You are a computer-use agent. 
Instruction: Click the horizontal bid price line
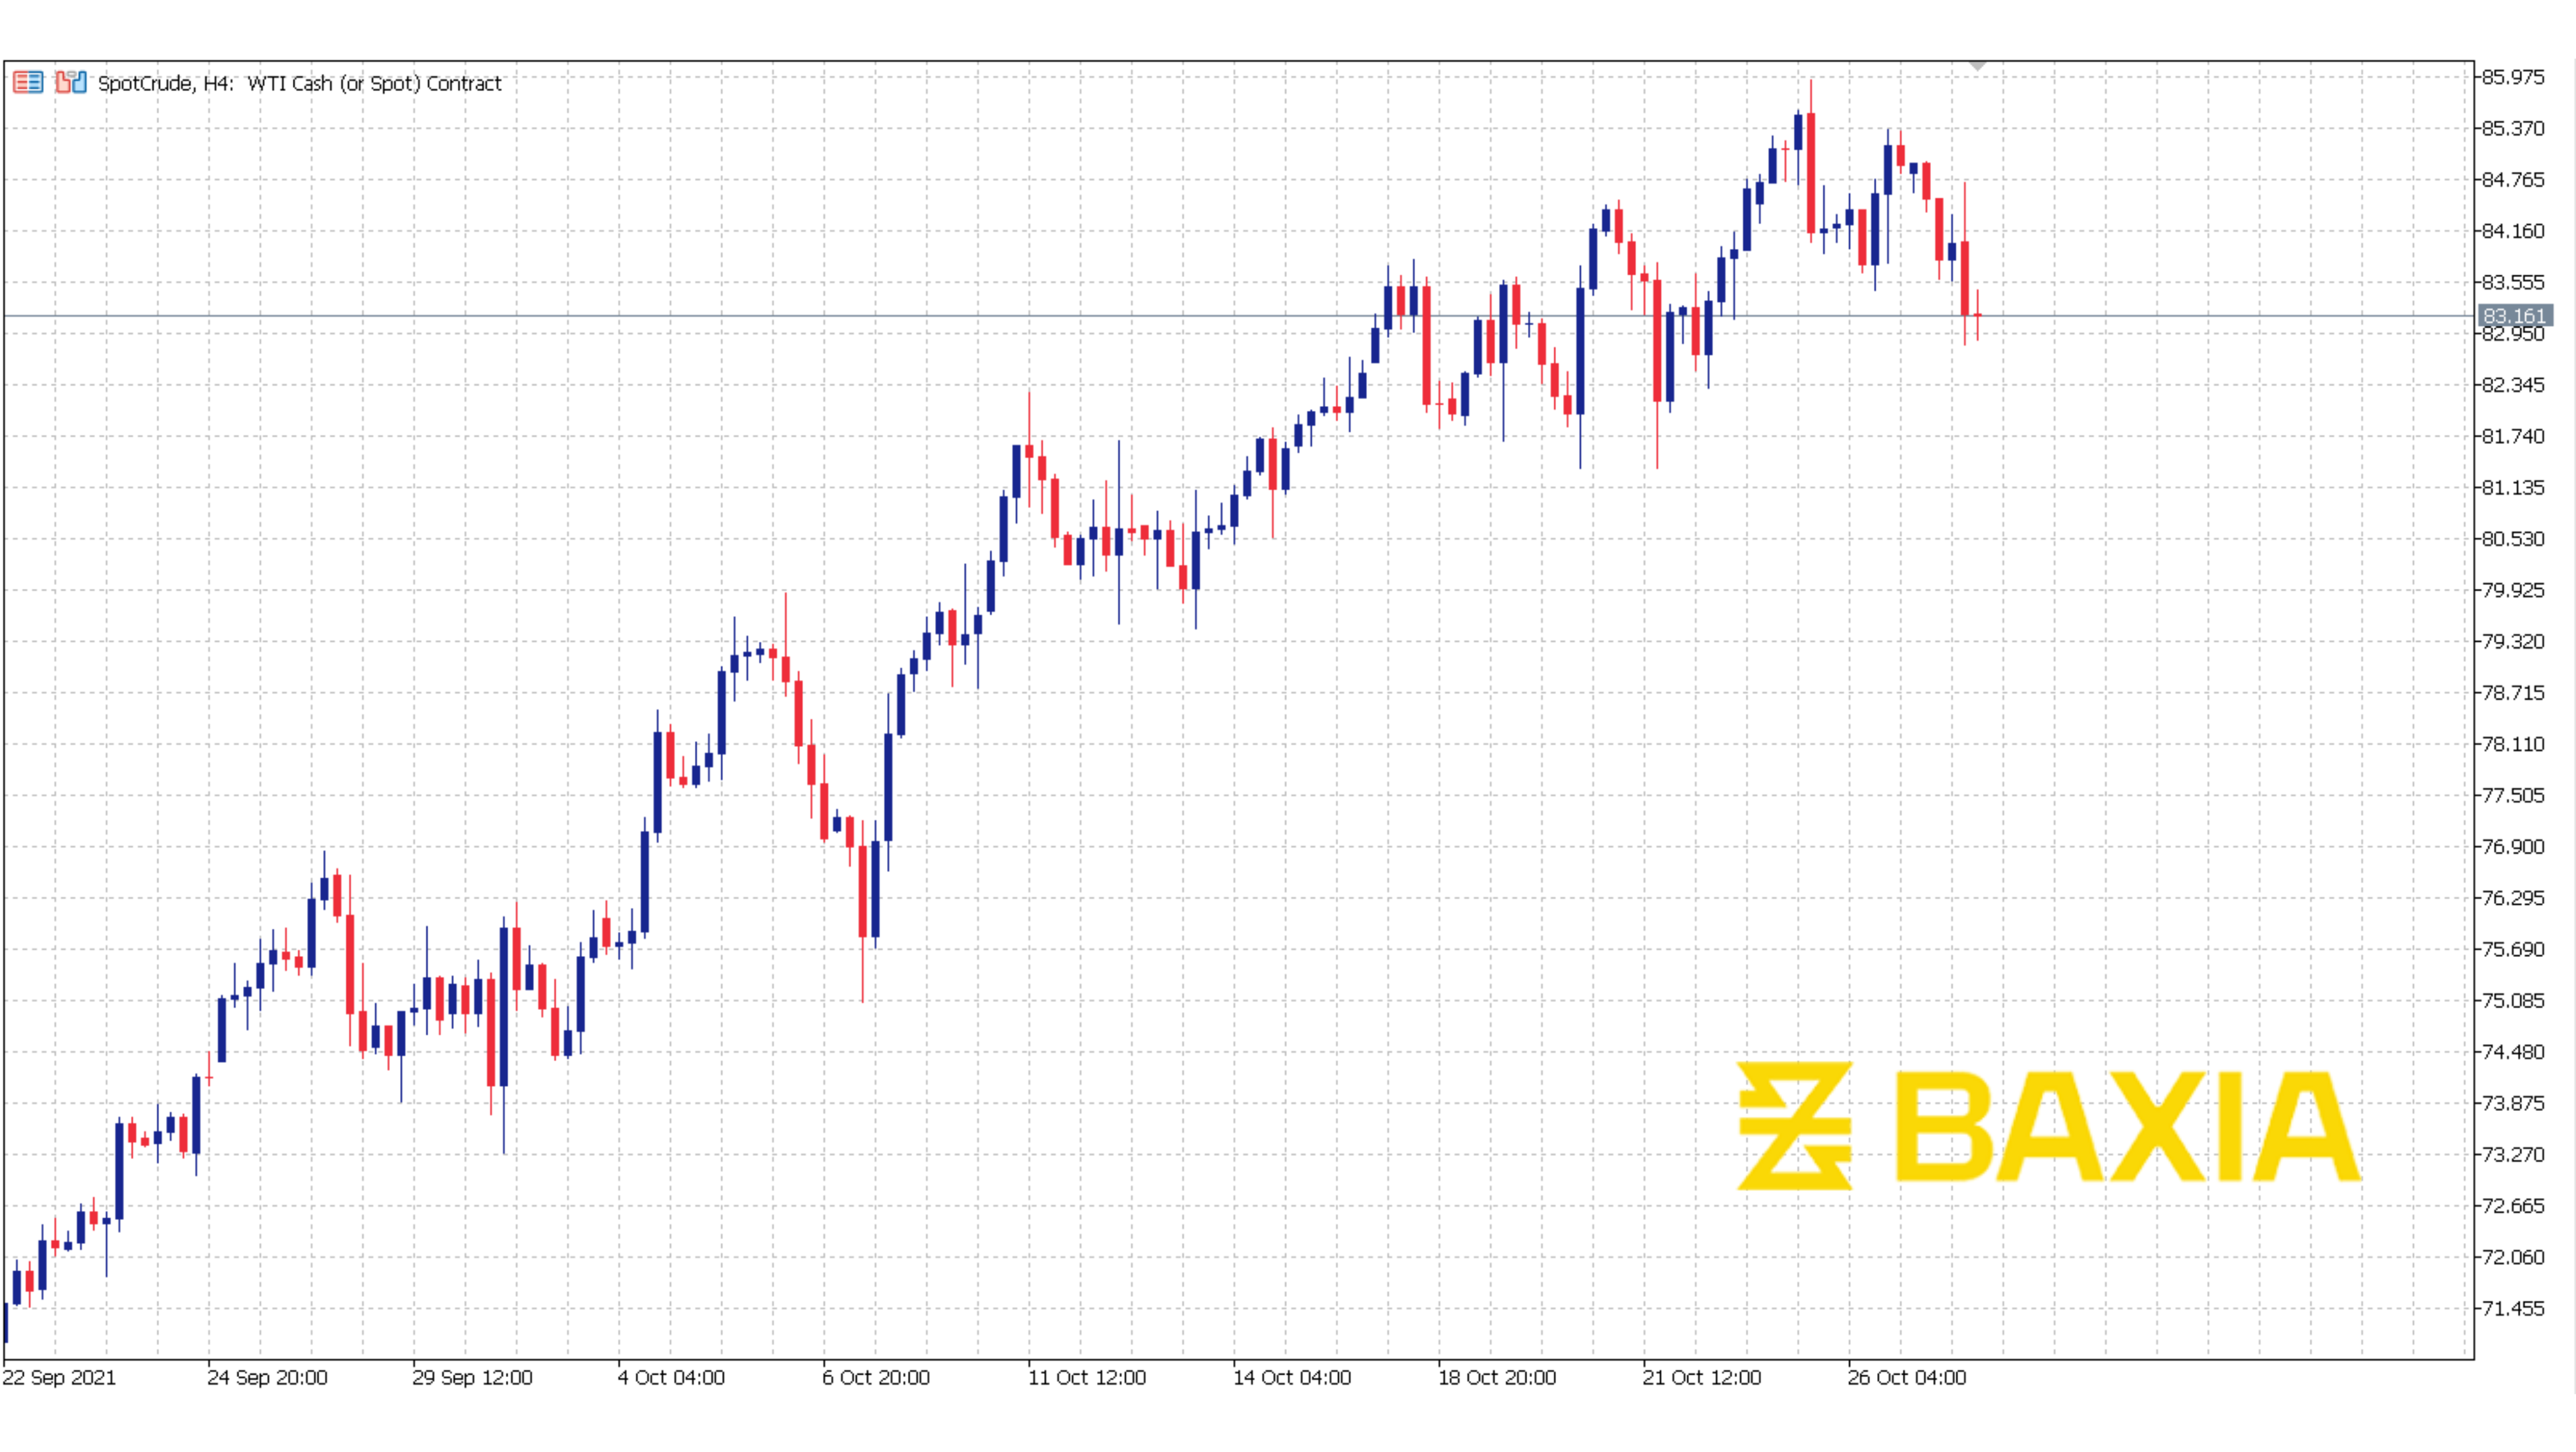tap(1238, 316)
